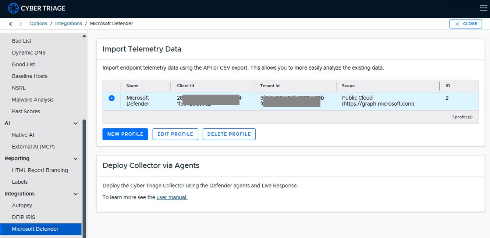Open the Bad List settings page

pos(22,41)
